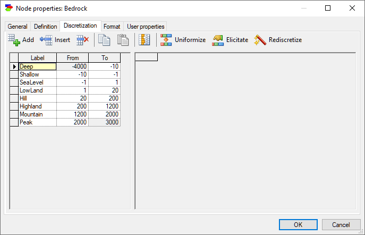This screenshot has height=235, width=365.
Task: Select the Discretization tab
Action: point(80,26)
